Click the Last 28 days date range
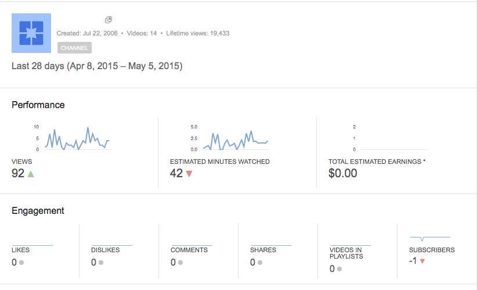 pos(97,66)
